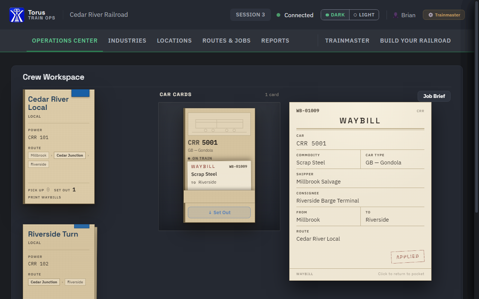Viewport: 479px width, 299px height.
Task: Set out car CRR 5001
Action: pyautogui.click(x=219, y=212)
